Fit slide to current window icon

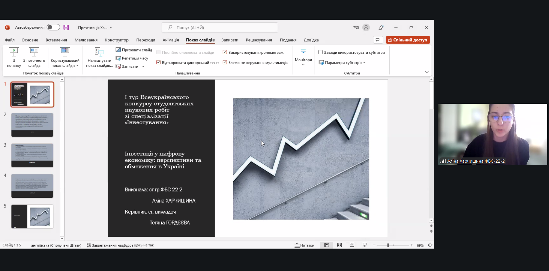(x=430, y=245)
